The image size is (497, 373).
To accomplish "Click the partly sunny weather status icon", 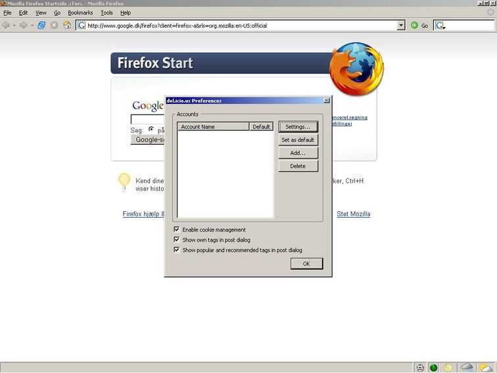I will 486,368.
